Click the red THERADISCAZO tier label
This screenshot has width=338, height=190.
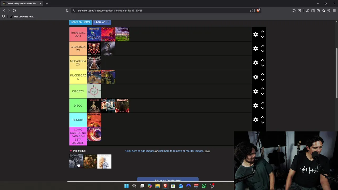tap(78, 34)
